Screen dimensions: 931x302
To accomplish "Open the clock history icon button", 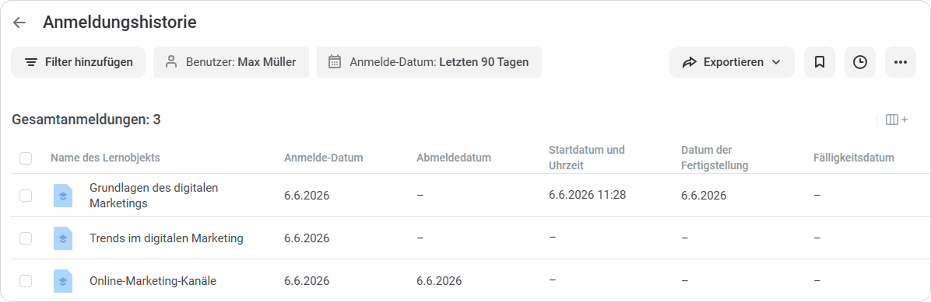I will coord(859,62).
